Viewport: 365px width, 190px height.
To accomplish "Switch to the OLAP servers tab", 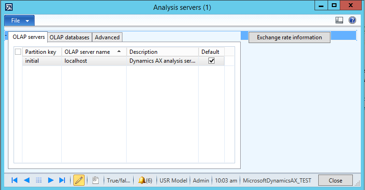I will point(29,37).
